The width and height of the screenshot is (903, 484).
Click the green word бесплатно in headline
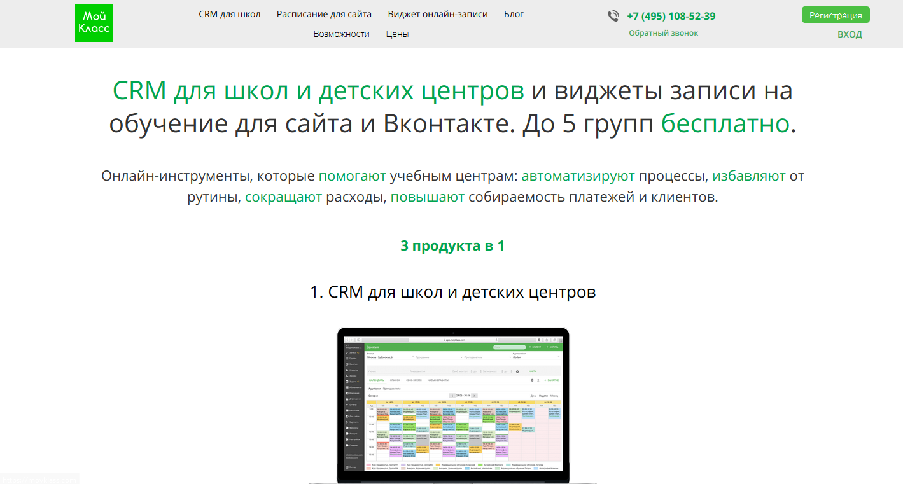point(725,124)
